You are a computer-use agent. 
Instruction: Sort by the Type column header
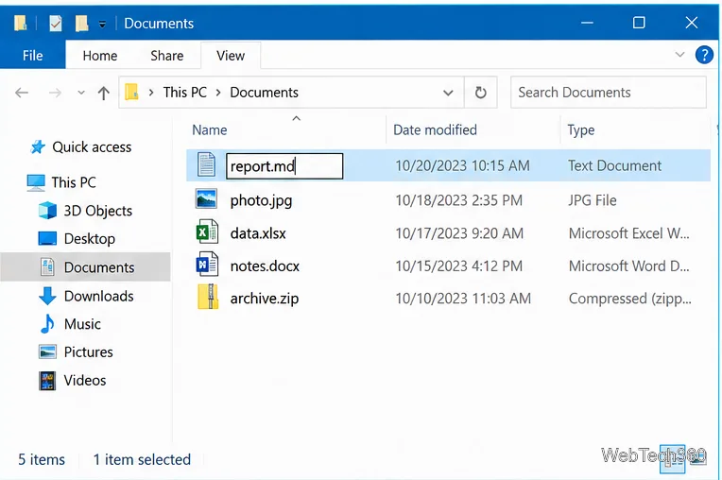(x=581, y=130)
